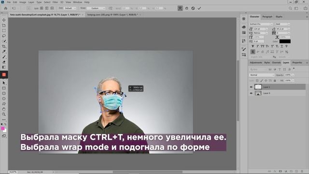Select the Eraser tool
The height and width of the screenshot is (174, 309).
tap(4, 62)
